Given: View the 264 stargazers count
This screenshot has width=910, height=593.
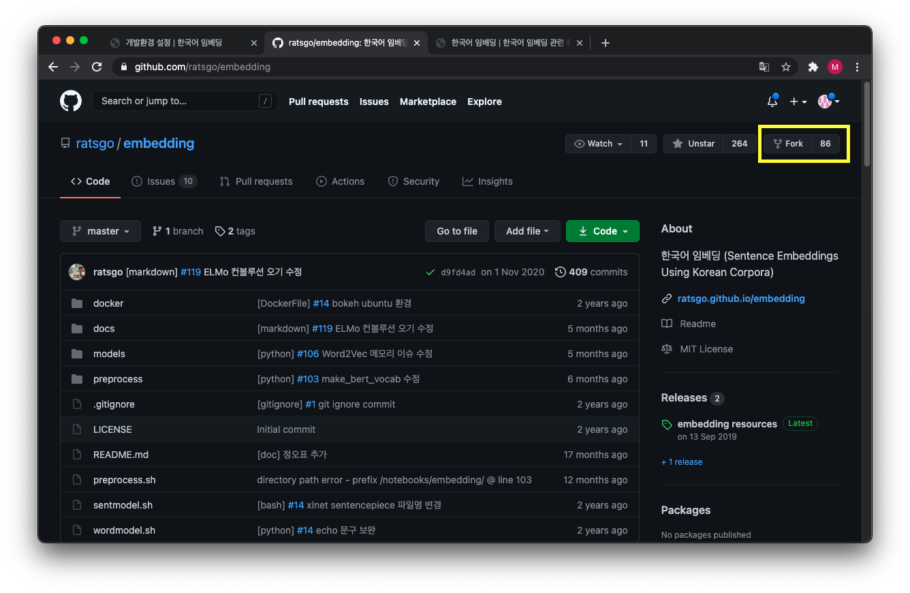Looking at the screenshot, I should coord(740,144).
